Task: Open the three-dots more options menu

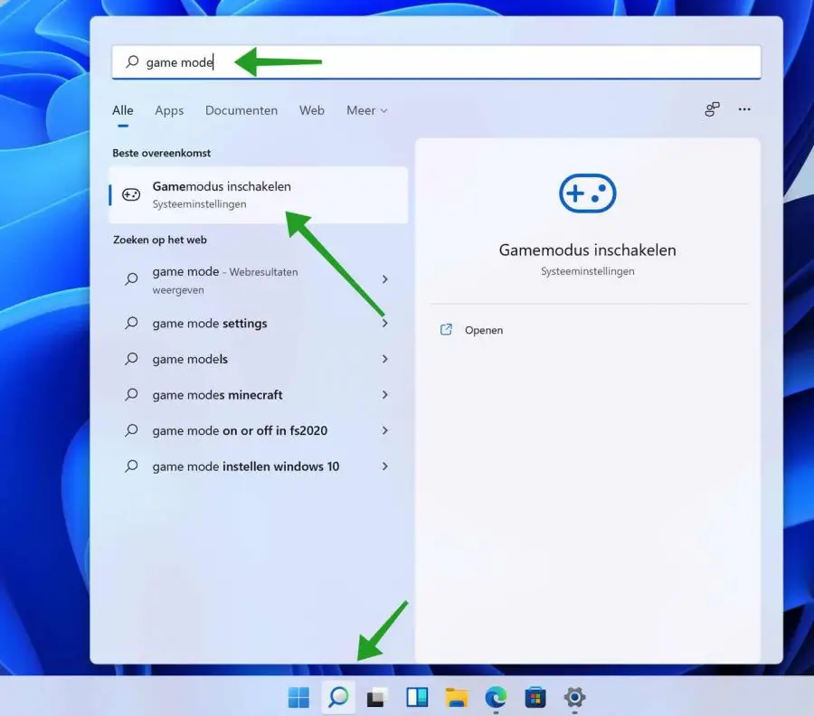Action: point(744,109)
